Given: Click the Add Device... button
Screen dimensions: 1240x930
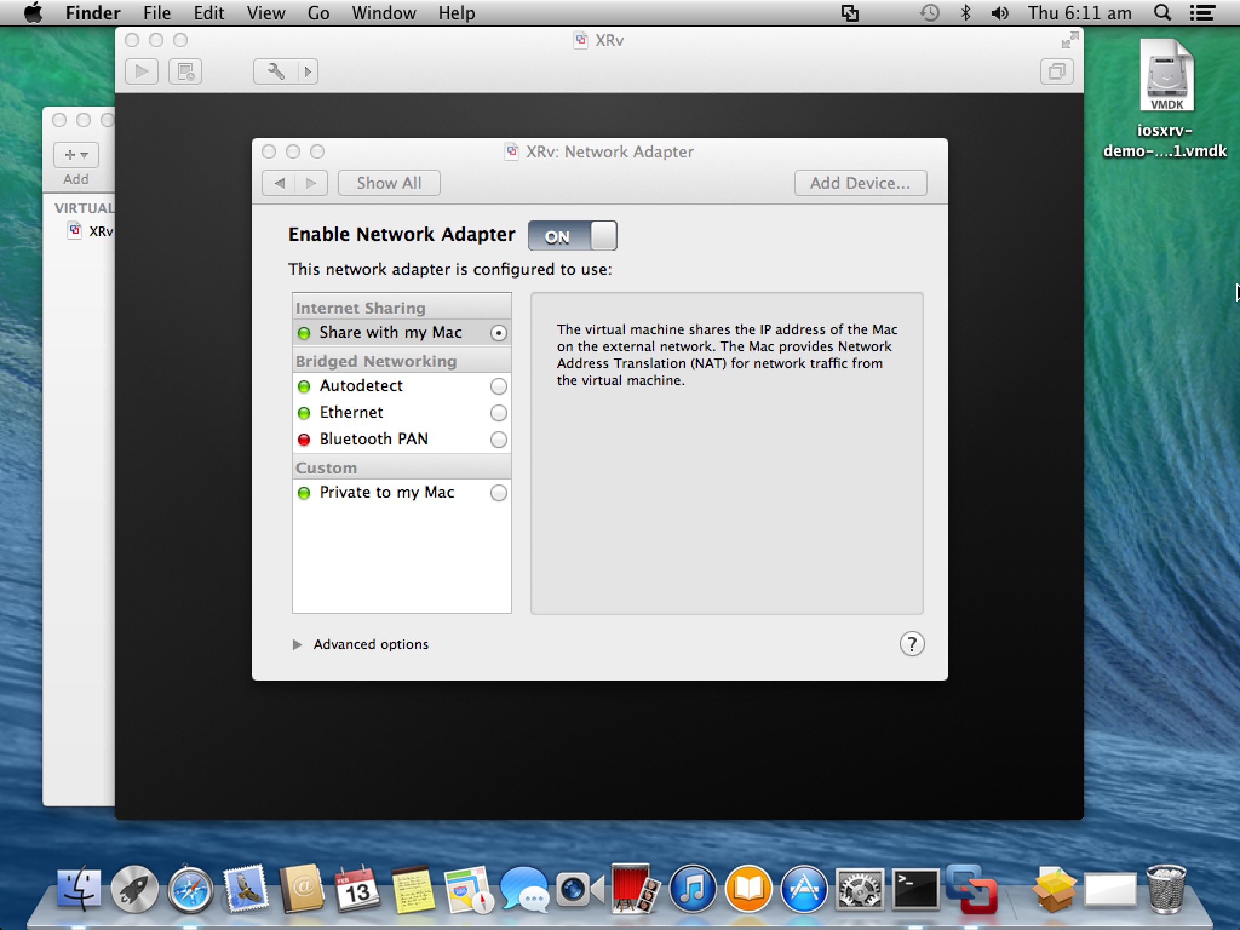Looking at the screenshot, I should click(x=860, y=183).
